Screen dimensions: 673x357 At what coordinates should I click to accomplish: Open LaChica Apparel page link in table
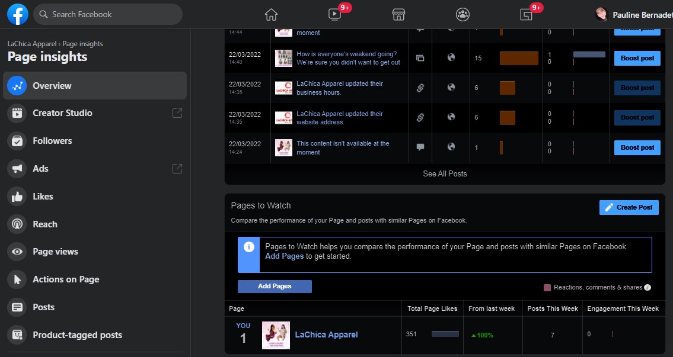[326, 335]
